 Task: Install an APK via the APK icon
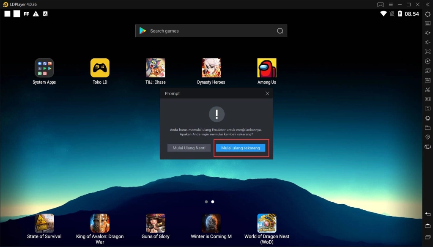coord(428,80)
